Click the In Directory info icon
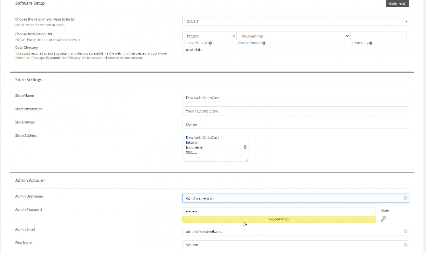 coord(371,43)
